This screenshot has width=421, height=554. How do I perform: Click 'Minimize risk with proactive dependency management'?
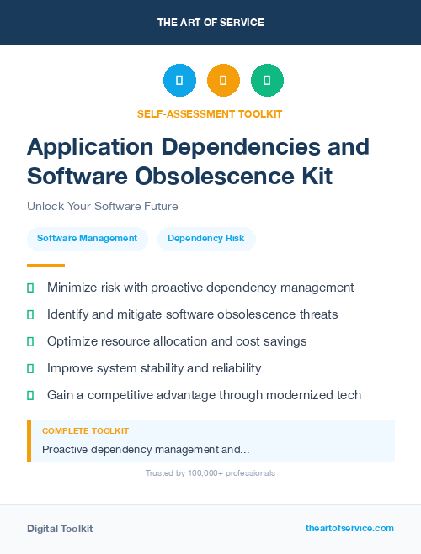tap(200, 288)
